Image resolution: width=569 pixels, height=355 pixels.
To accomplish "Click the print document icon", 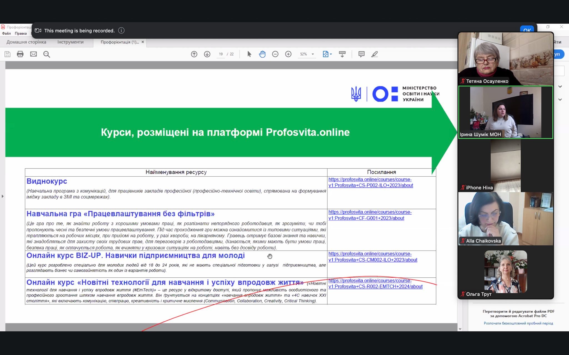I will point(20,54).
